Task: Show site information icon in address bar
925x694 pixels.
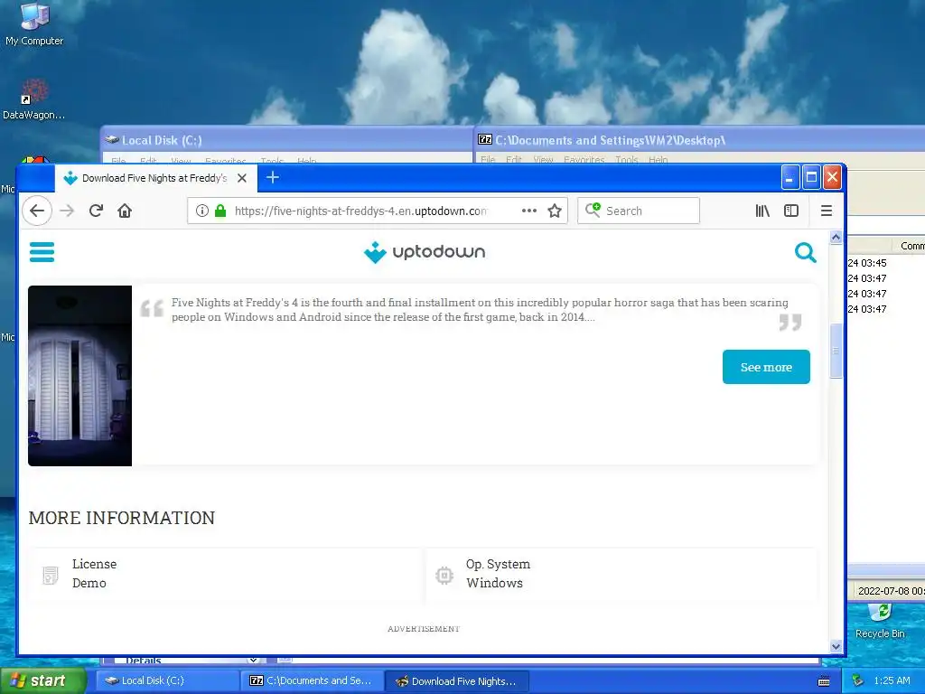Action: coord(201,211)
